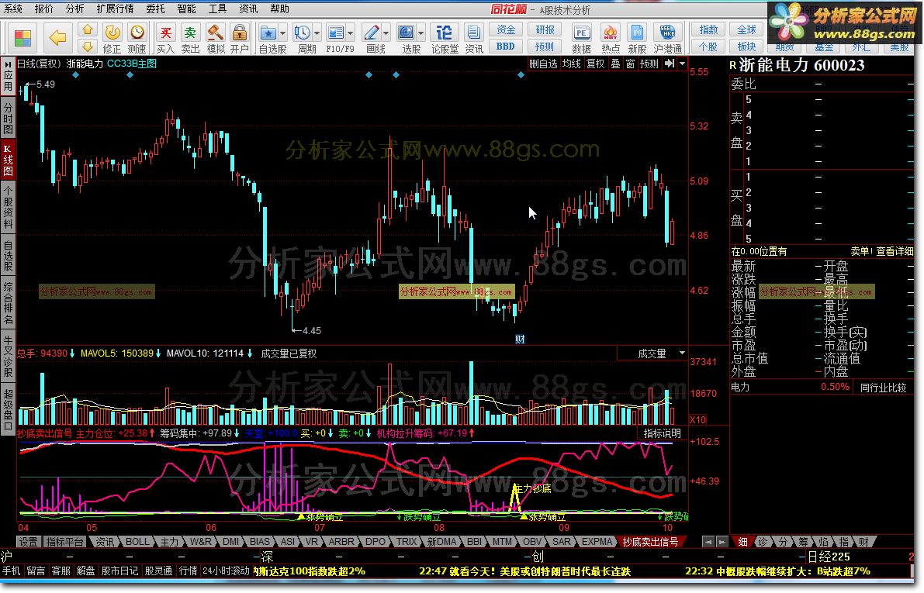Toggle the 叠 overlay option
This screenshot has height=593, width=924.
(x=615, y=64)
